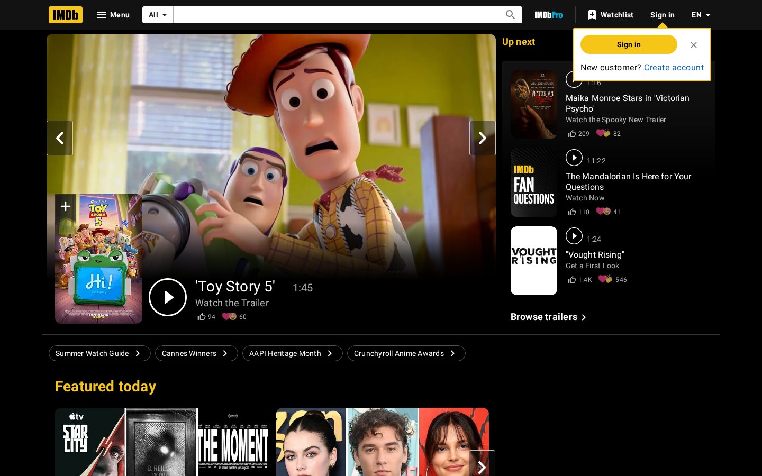
Task: Submit search with the magnifier icon
Action: coord(510,15)
